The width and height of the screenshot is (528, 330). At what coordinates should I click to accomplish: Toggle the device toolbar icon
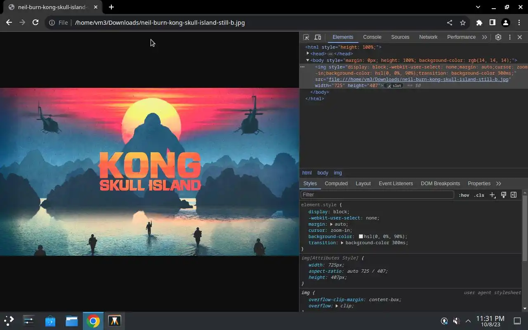[x=318, y=37]
